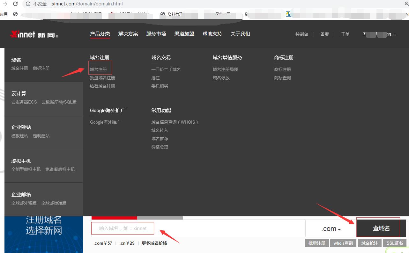Open 定制建站 link
409x253 pixels.
41,136
